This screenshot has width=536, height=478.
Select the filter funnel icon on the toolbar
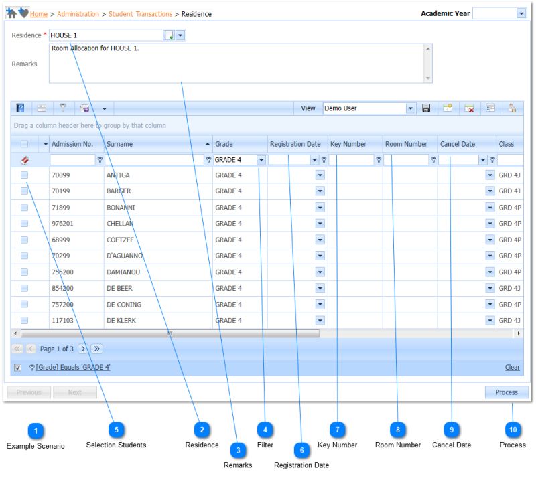[62, 106]
